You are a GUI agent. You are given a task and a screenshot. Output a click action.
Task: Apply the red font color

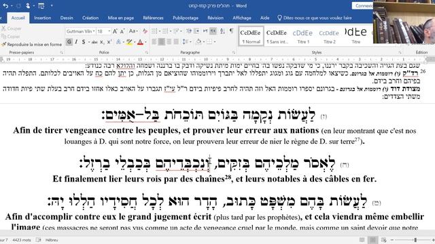pyautogui.click(x=140, y=42)
